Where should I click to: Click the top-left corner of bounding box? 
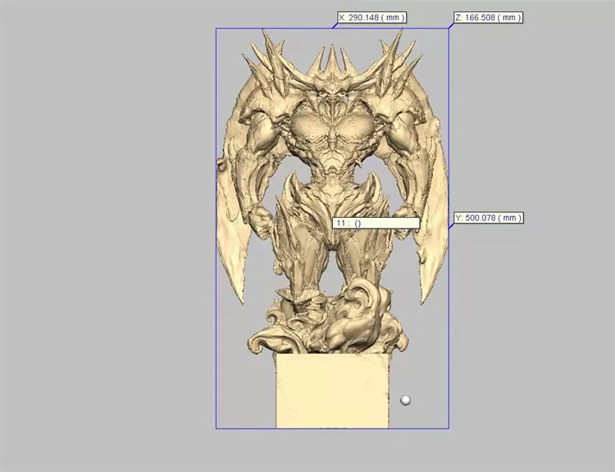point(216,29)
